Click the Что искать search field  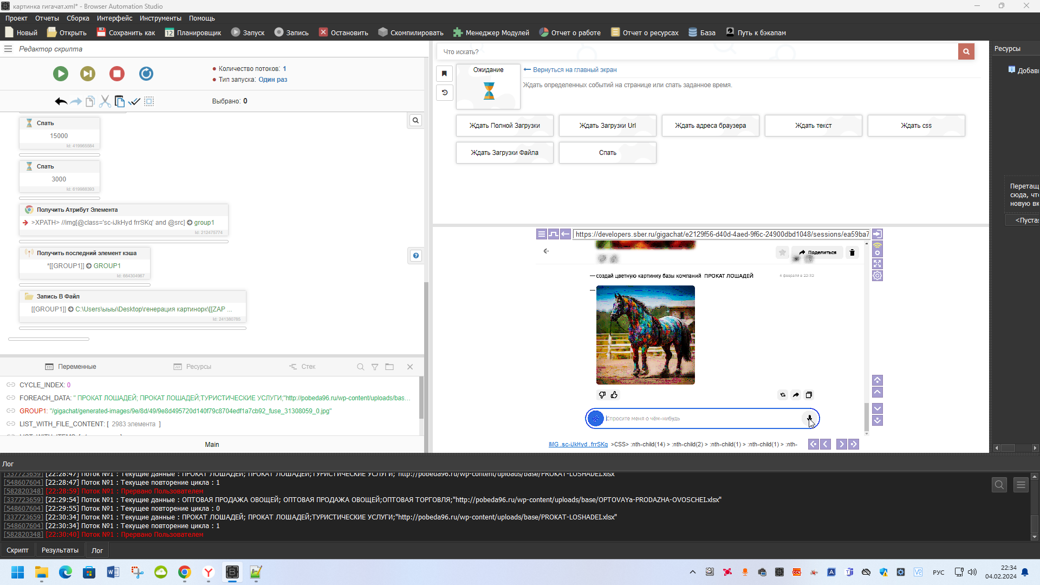698,52
